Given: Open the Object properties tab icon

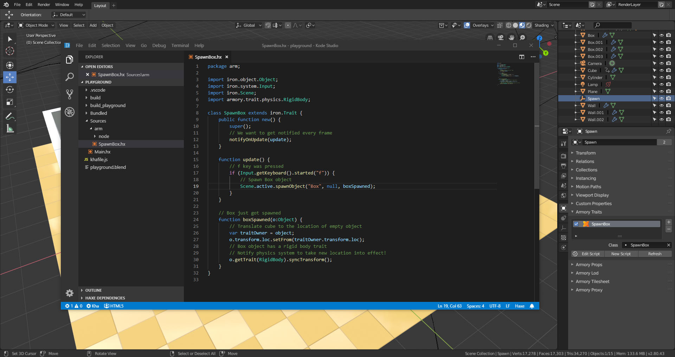Looking at the screenshot, I should click(x=564, y=208).
